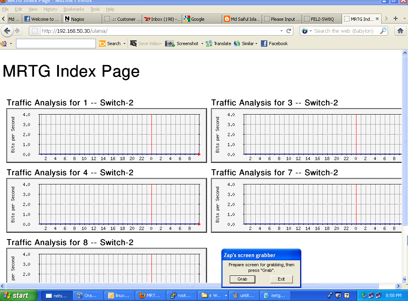Switch to the Welcome to Facebook tab
The image size is (408, 301).
(42, 19)
